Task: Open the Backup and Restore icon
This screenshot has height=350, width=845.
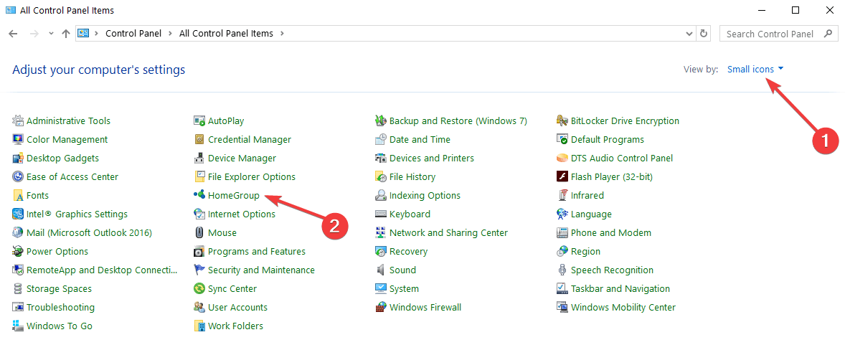Action: click(381, 120)
